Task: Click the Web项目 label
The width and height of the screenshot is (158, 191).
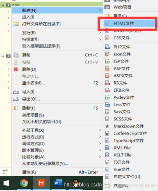Action: tap(122, 7)
